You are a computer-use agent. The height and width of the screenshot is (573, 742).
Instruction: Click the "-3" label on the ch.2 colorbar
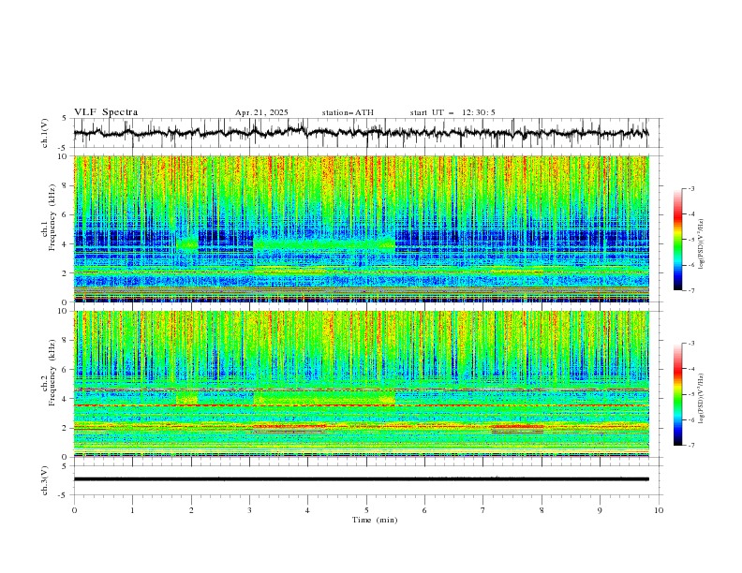pyautogui.click(x=690, y=344)
